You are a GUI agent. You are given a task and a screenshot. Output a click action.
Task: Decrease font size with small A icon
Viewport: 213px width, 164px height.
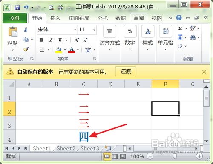pos(86,40)
